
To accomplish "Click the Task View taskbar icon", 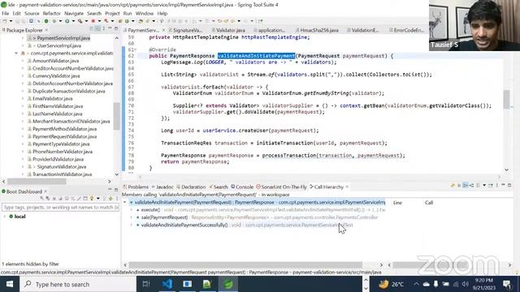I will pyautogui.click(x=146, y=284).
